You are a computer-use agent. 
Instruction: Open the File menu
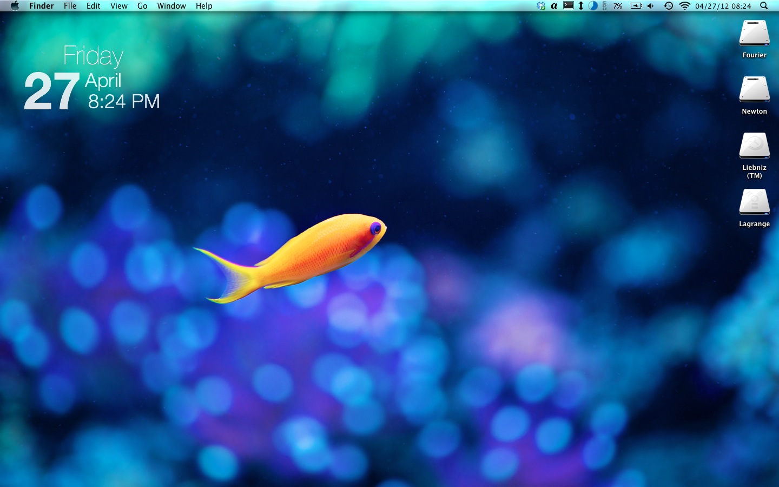click(x=70, y=6)
